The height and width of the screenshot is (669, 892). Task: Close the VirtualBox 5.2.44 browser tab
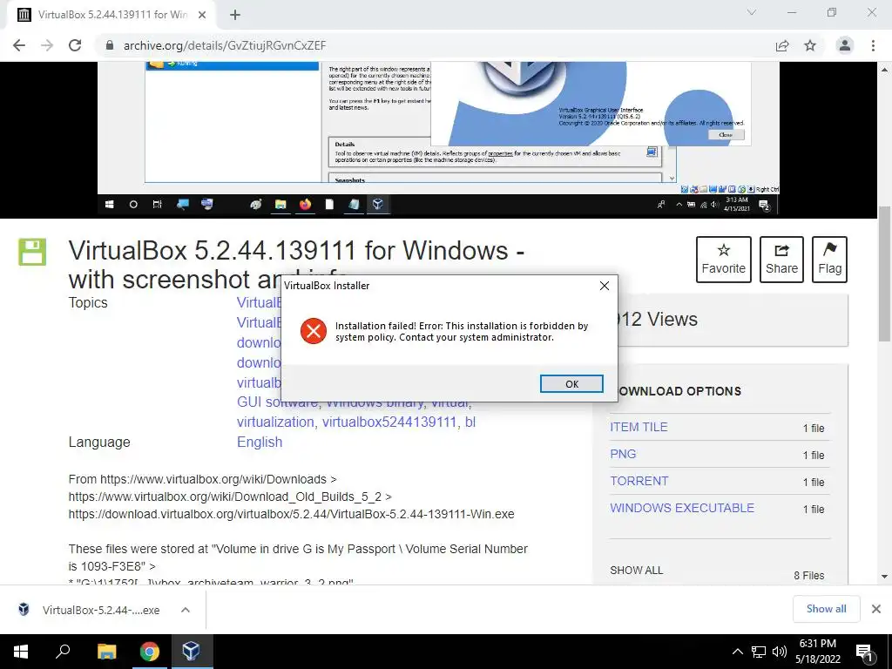(x=202, y=16)
